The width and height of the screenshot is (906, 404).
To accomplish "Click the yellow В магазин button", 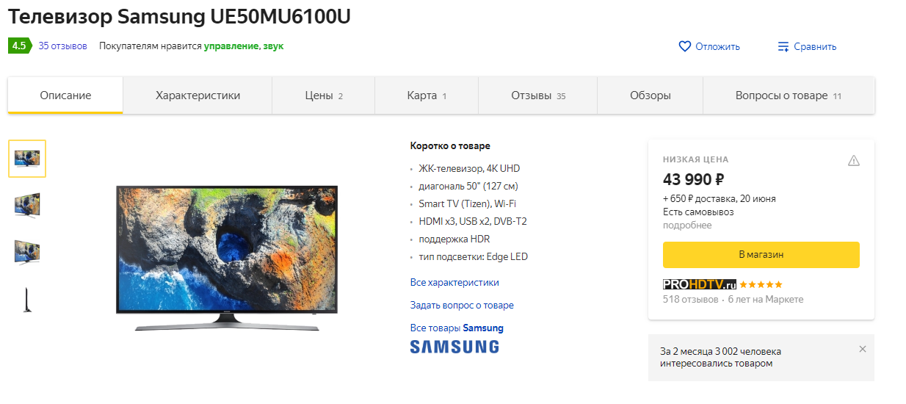I will coord(761,255).
